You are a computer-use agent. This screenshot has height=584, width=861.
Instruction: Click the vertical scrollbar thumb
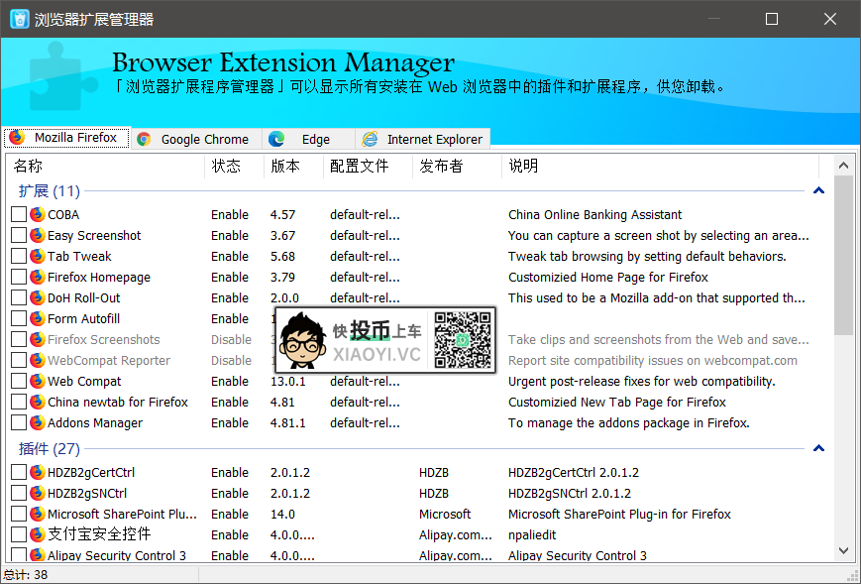tap(843, 256)
